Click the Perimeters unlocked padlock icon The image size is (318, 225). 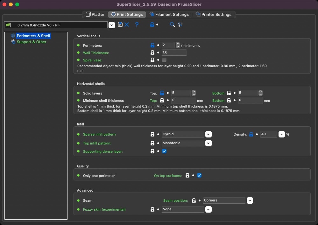point(152,45)
